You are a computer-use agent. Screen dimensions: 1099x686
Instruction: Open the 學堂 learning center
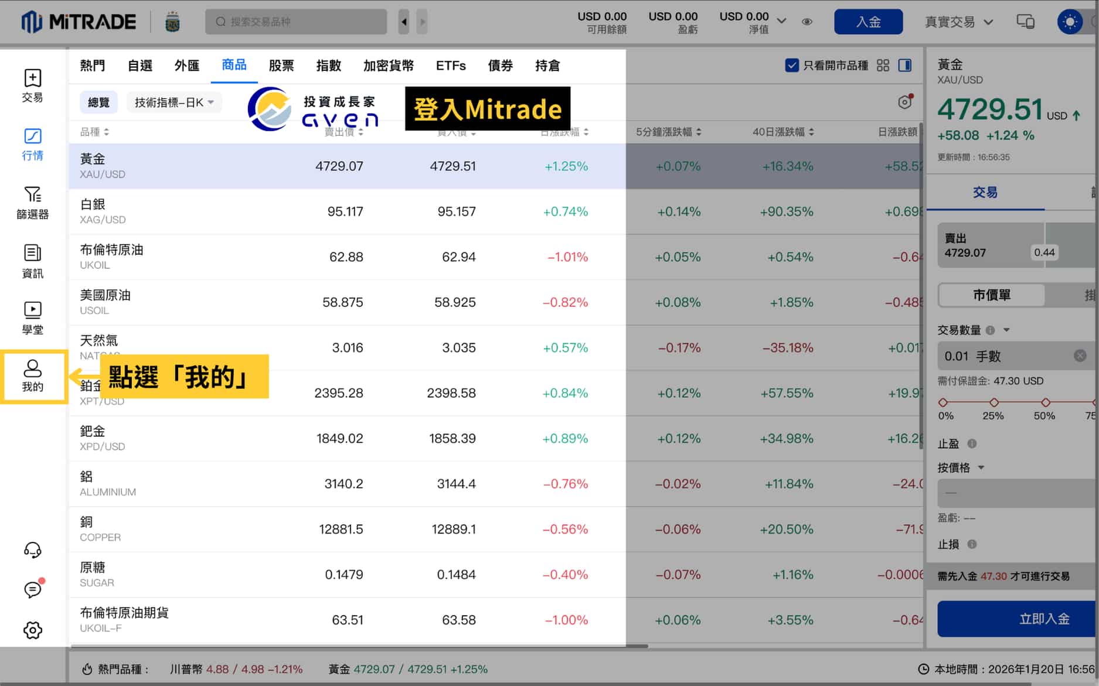pos(32,318)
